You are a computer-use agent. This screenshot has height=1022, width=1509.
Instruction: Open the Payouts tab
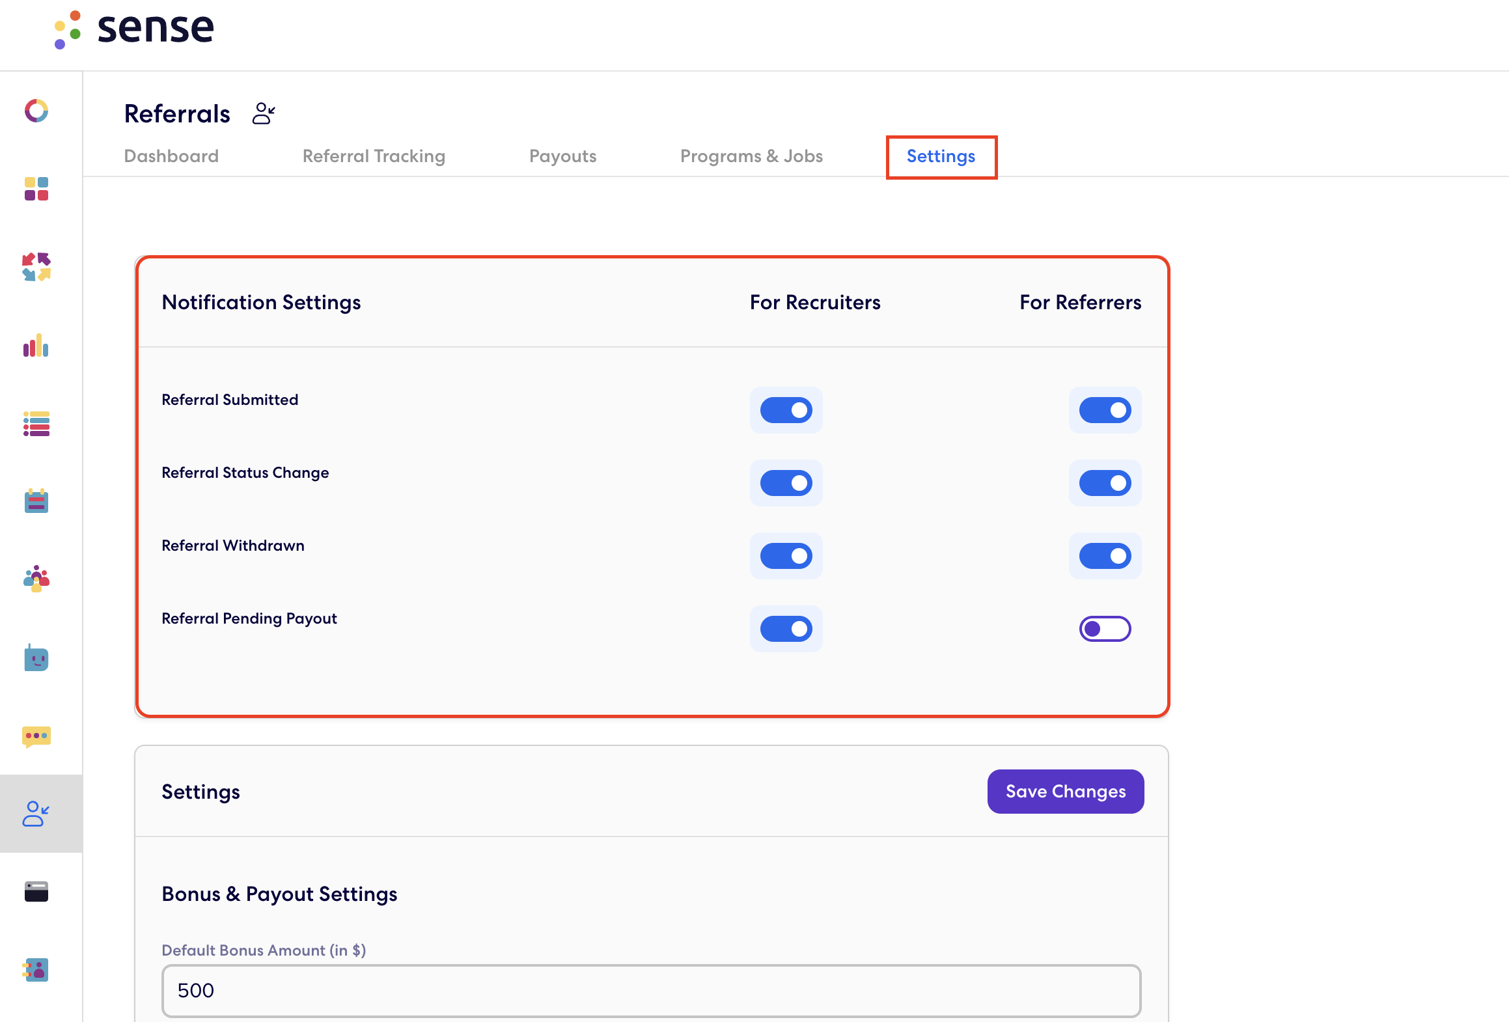pos(562,156)
